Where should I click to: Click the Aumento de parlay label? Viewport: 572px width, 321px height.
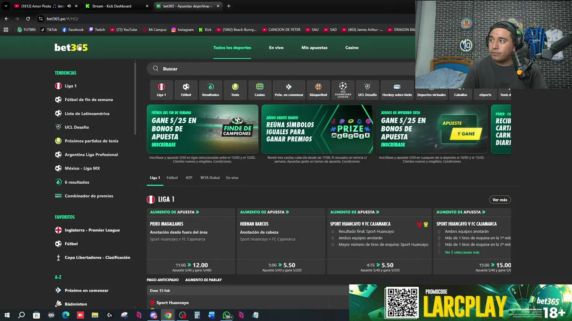(203, 280)
